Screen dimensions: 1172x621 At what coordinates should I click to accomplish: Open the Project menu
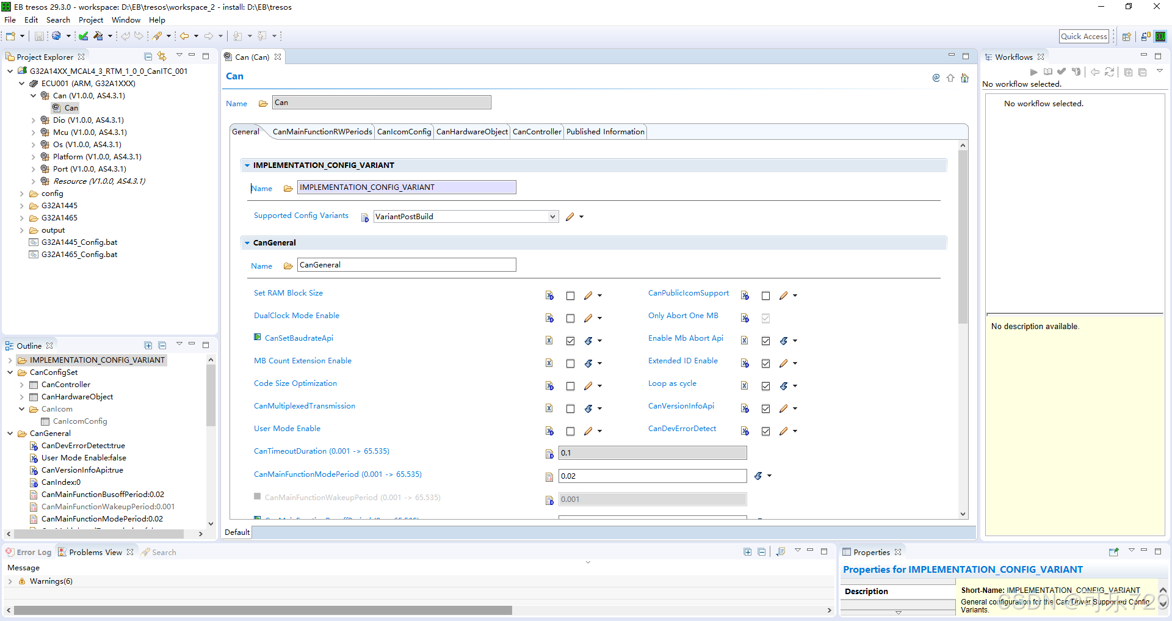click(x=91, y=20)
